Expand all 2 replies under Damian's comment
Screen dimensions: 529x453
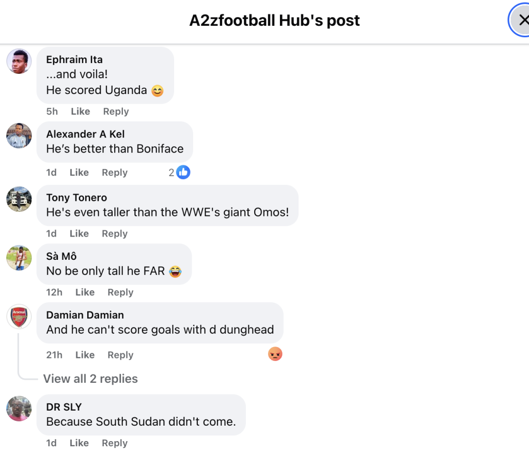pos(90,379)
